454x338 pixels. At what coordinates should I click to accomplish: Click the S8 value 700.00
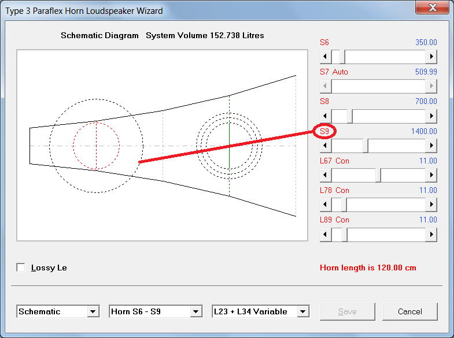click(426, 101)
